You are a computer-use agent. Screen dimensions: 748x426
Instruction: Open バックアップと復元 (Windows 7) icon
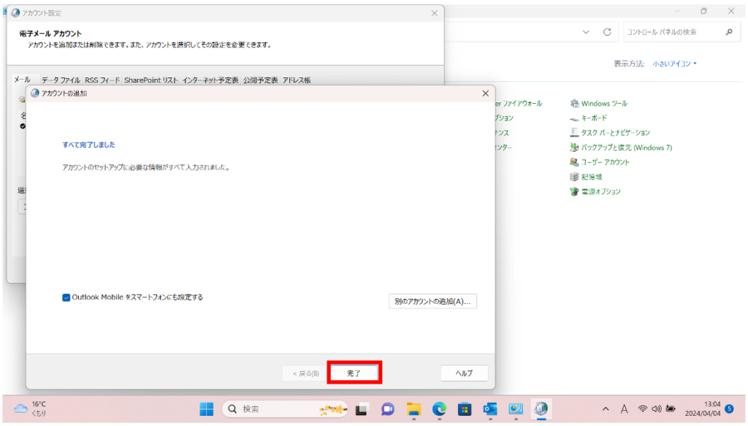(626, 148)
